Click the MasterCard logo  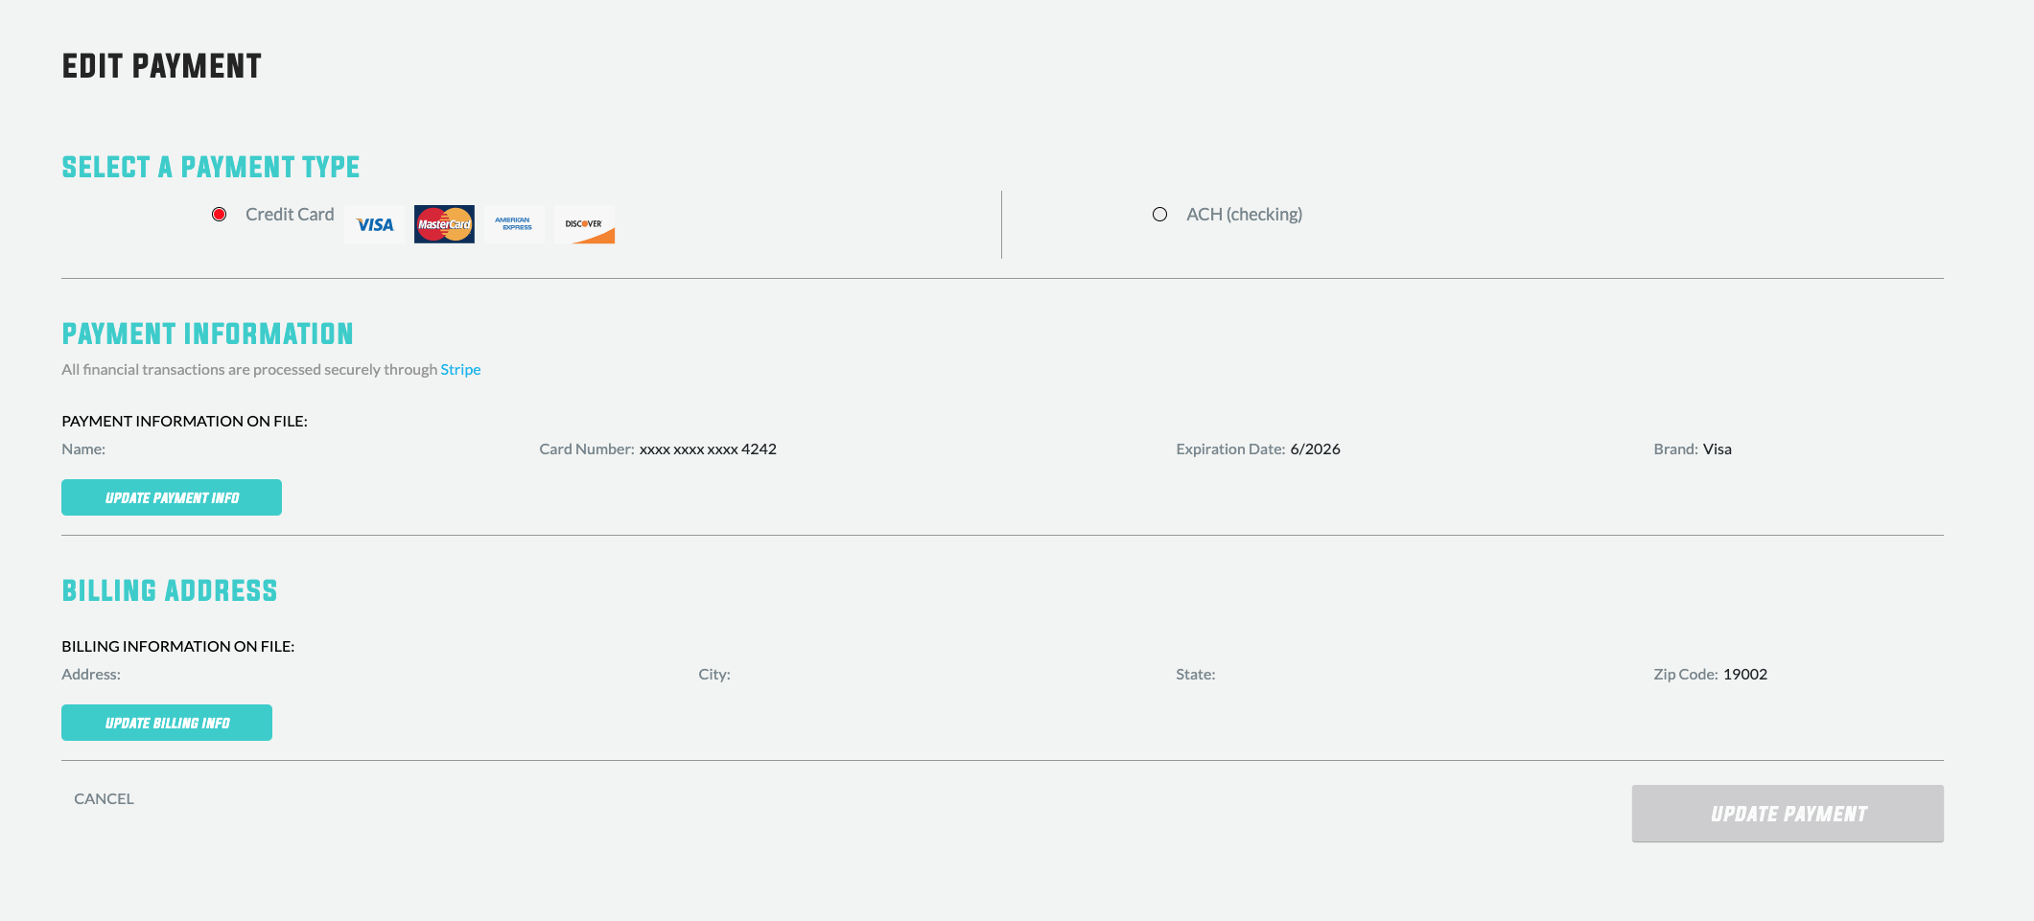pos(444,224)
